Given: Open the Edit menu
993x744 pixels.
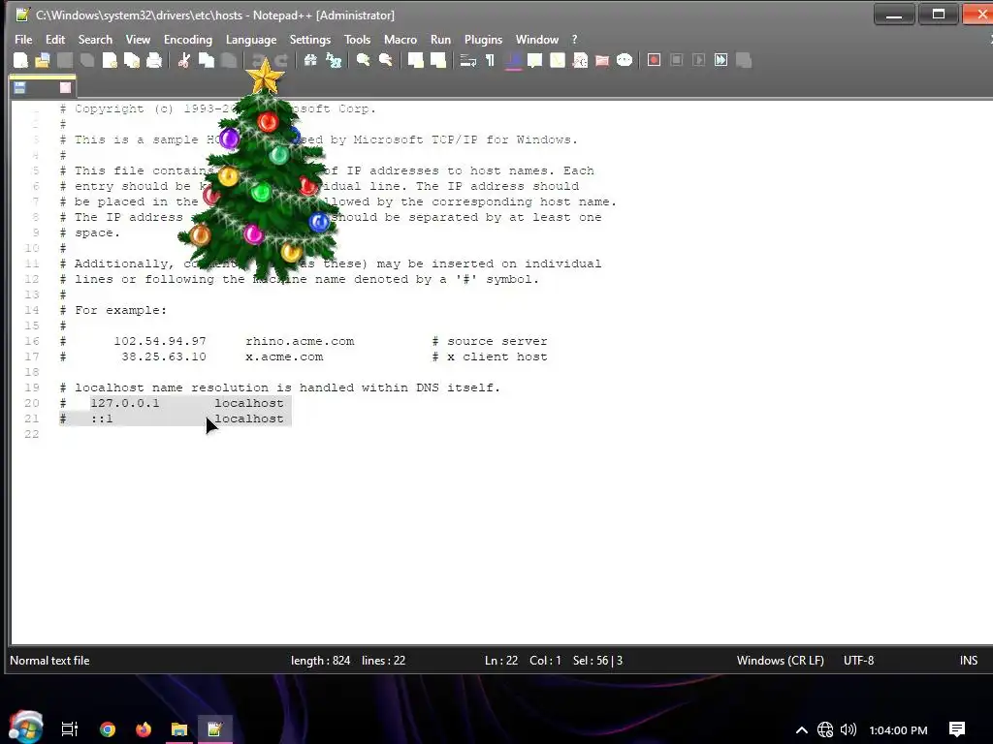Looking at the screenshot, I should point(55,39).
